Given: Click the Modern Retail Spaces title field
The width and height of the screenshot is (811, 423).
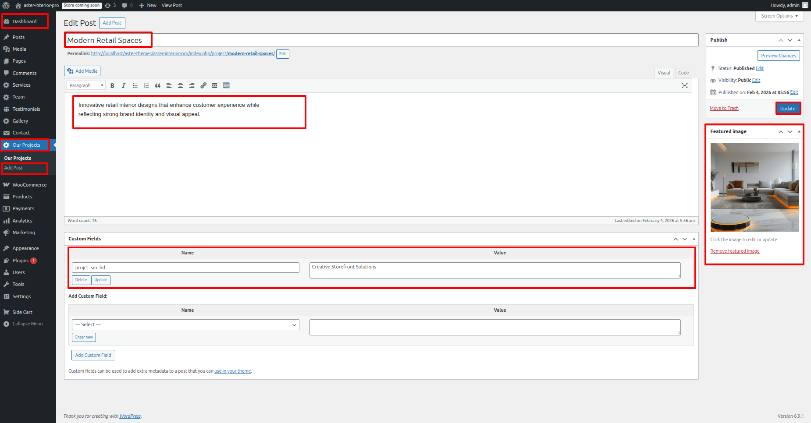Looking at the screenshot, I should pyautogui.click(x=381, y=40).
